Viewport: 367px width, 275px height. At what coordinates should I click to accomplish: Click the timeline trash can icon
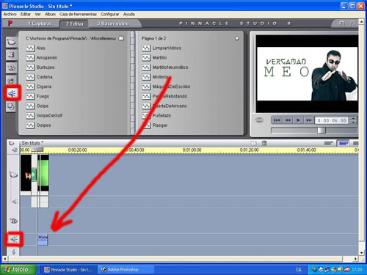(x=264, y=143)
